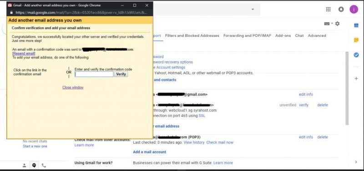The height and width of the screenshot is (171, 364).
Task: Click the Verify button in popup
Action: (x=121, y=74)
